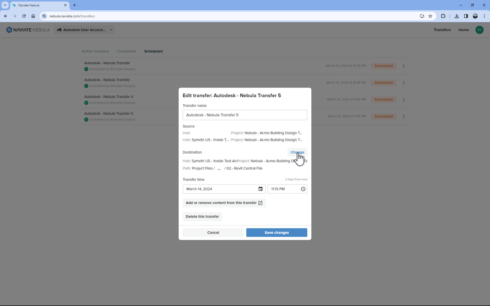The width and height of the screenshot is (490, 306).
Task: Open the browser home page
Action: (x=33, y=16)
